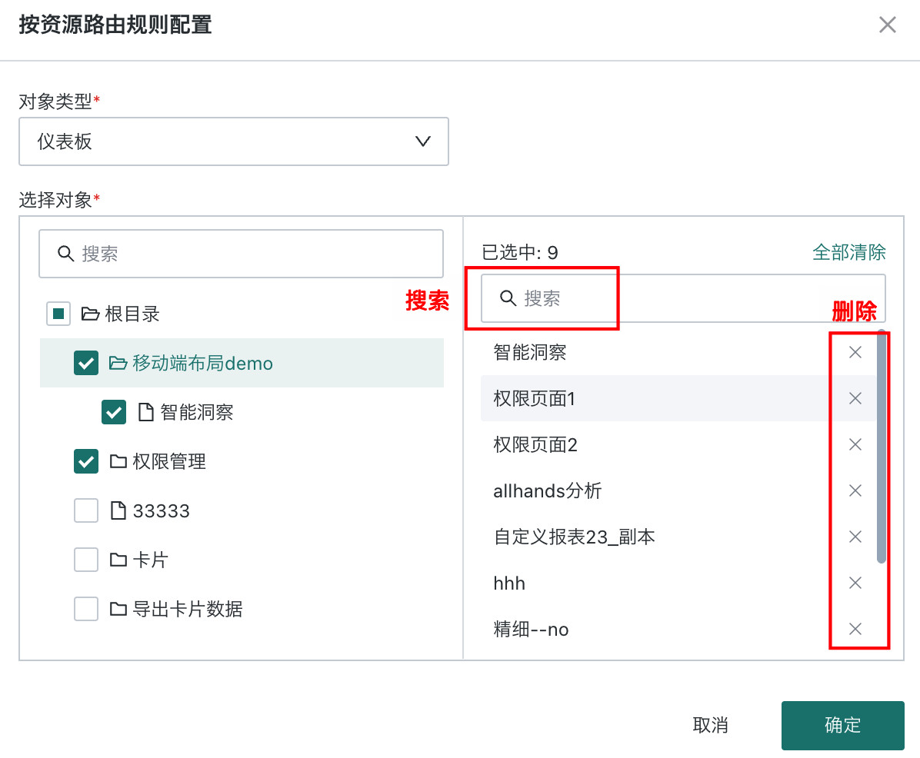The width and height of the screenshot is (920, 758).
Task: Expand the 导出卡片数据 folder
Action: [118, 609]
